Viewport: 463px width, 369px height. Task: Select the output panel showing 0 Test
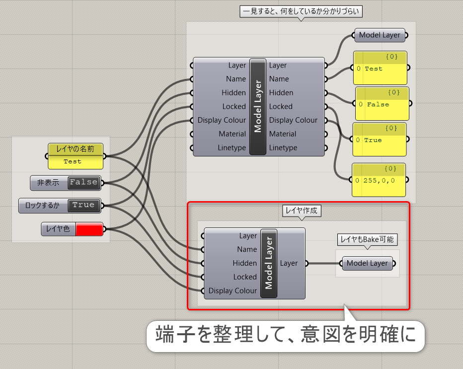(381, 68)
